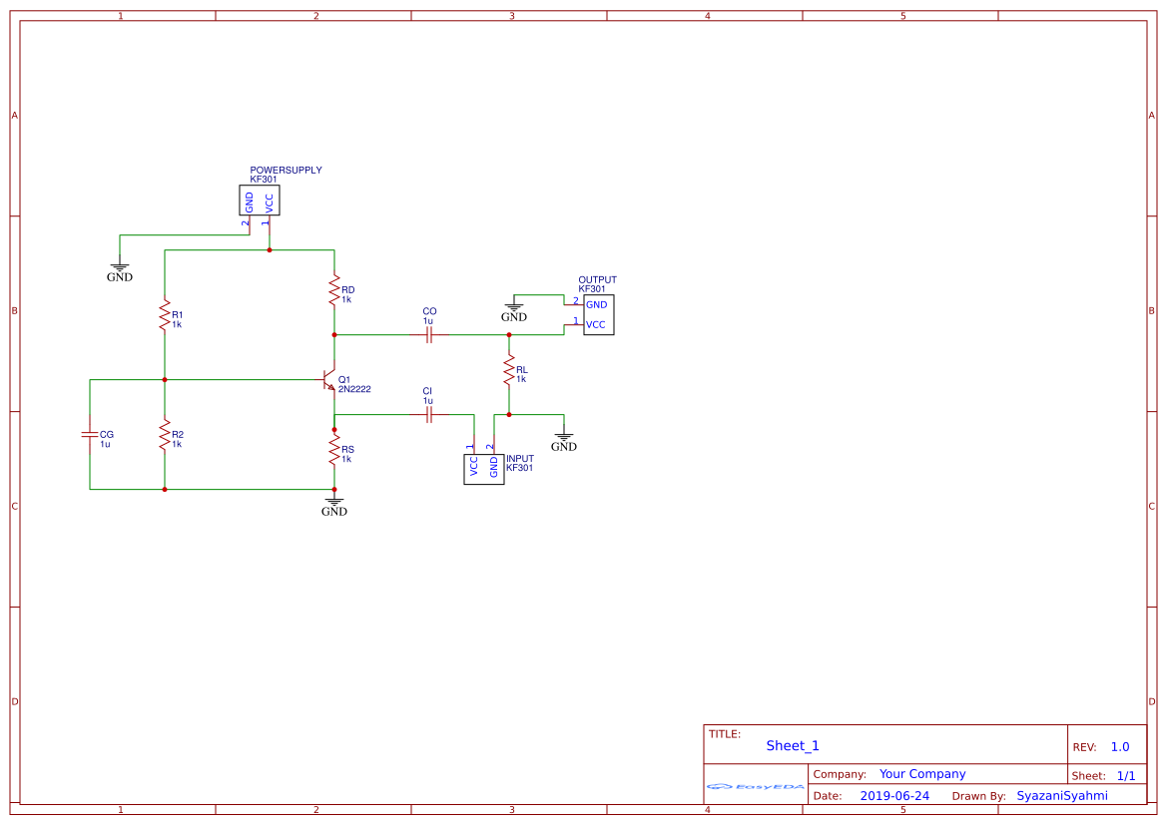1167x825 pixels.
Task: Click the Your Company field
Action: [x=921, y=773]
